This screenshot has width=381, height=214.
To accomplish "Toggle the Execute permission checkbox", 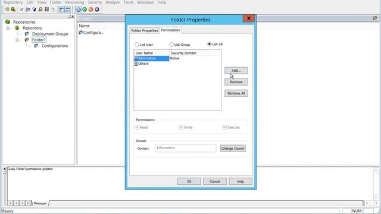I will pos(224,127).
